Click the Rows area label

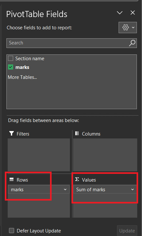pos(22,180)
